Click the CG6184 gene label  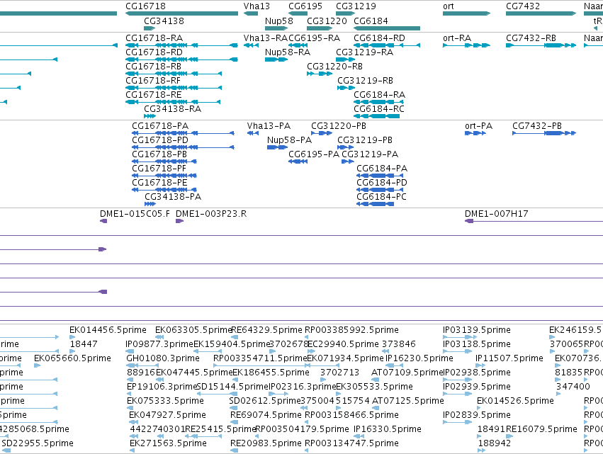point(371,21)
